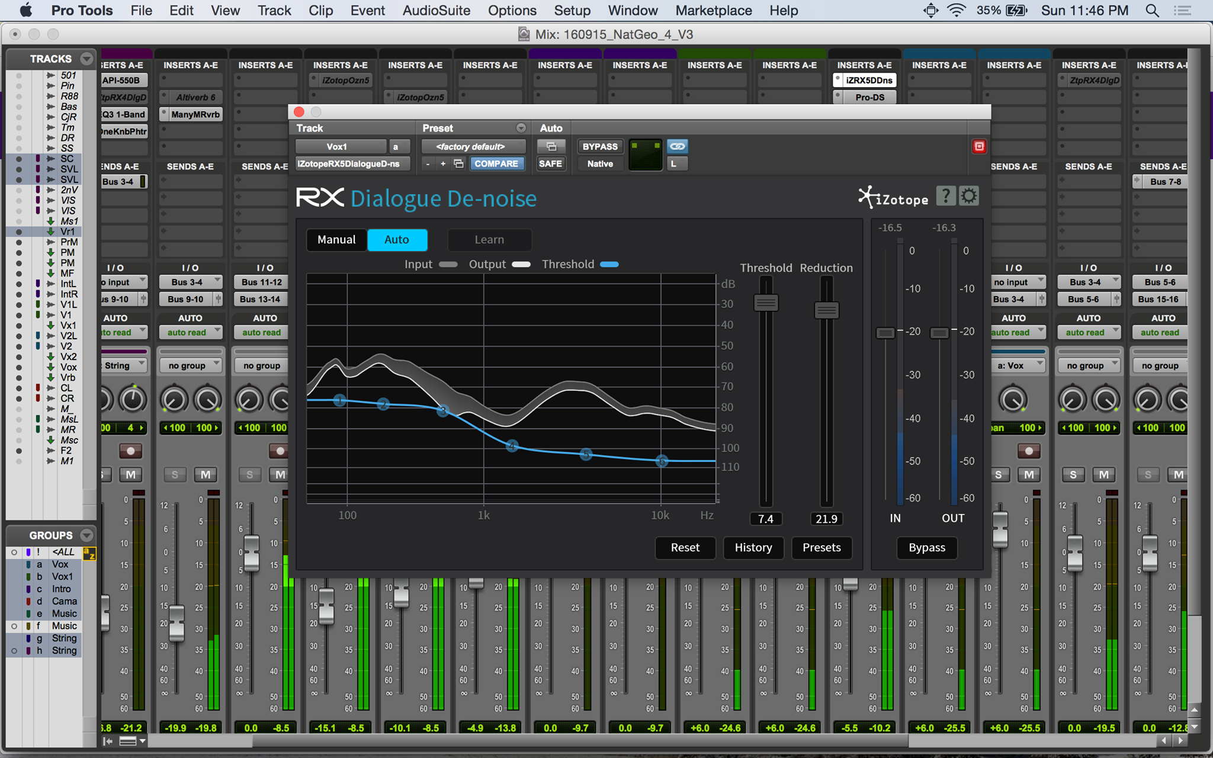Click the IN gain slider handle
1213x758 pixels.
click(x=885, y=333)
